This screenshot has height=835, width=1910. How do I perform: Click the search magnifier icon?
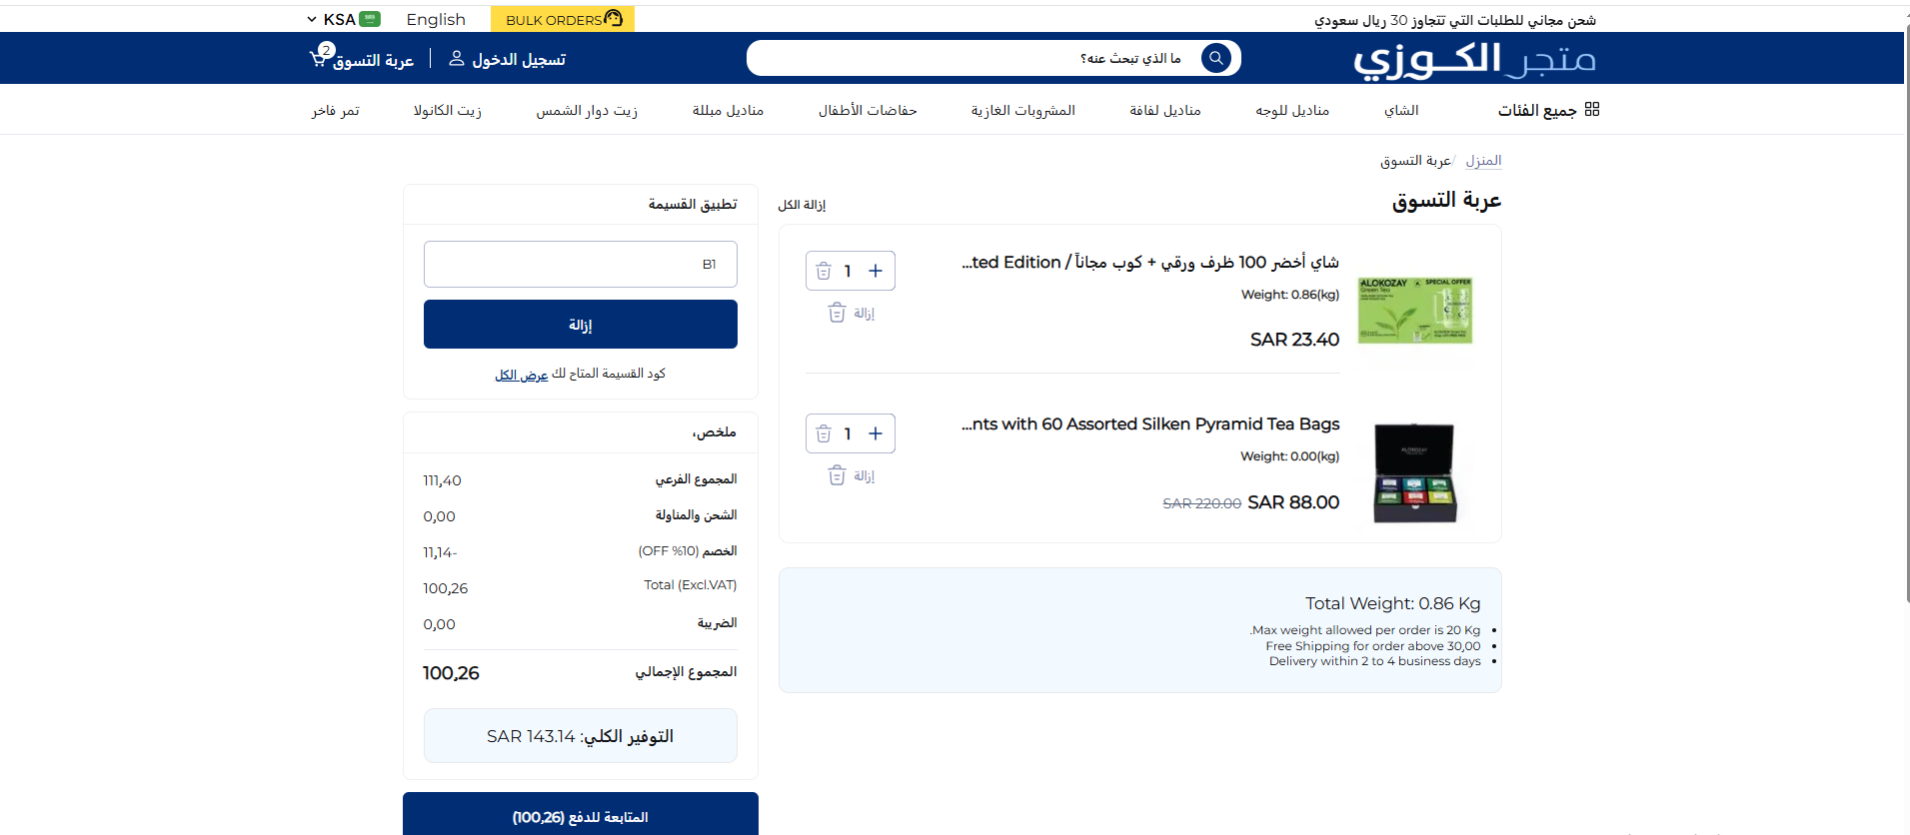(x=1215, y=58)
